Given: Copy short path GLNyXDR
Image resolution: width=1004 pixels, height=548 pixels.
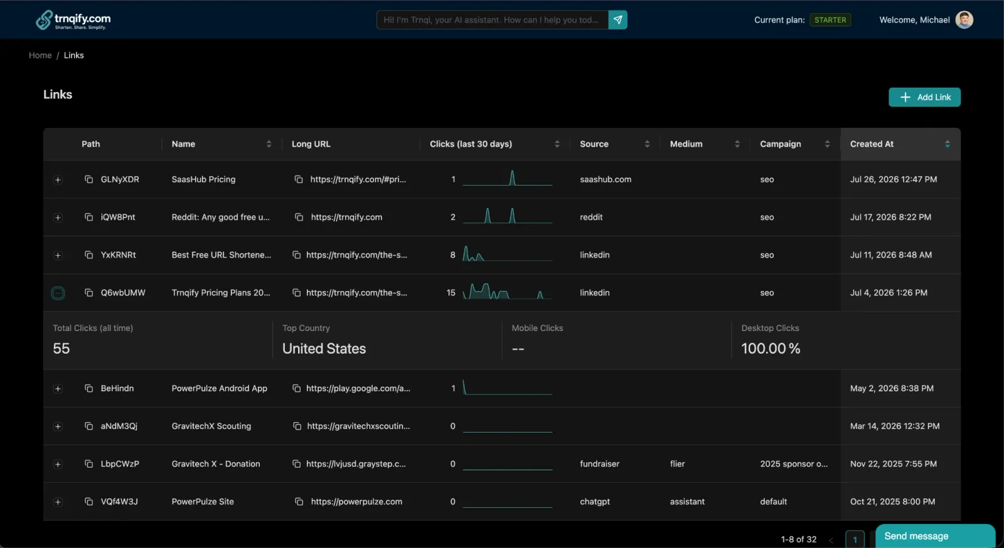Looking at the screenshot, I should click(x=89, y=179).
